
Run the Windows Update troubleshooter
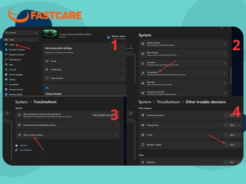tap(232, 145)
